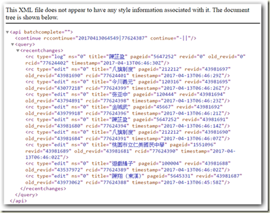Click the title 遊戲橘子
The image size is (270, 213).
(122, 163)
